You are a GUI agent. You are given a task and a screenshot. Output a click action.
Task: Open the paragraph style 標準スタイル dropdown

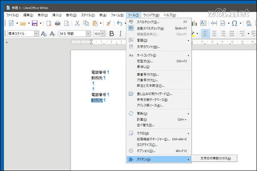[36, 33]
